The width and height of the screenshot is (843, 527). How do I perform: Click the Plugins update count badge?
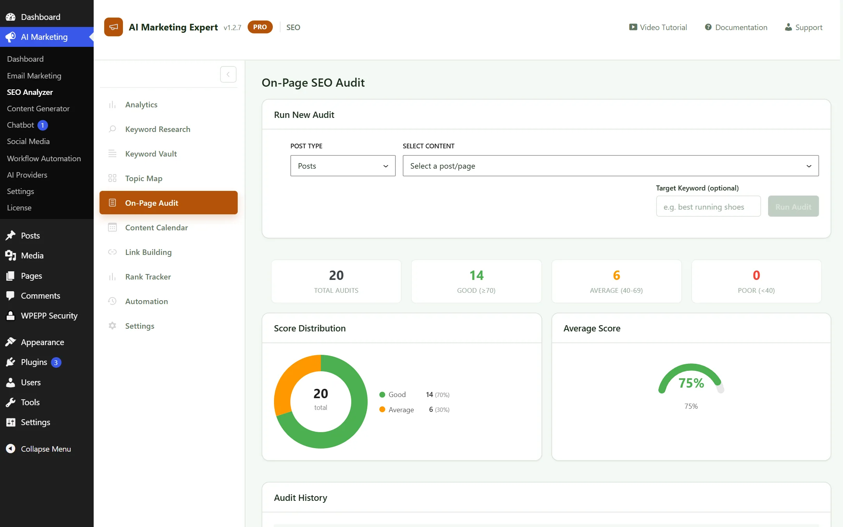click(56, 362)
